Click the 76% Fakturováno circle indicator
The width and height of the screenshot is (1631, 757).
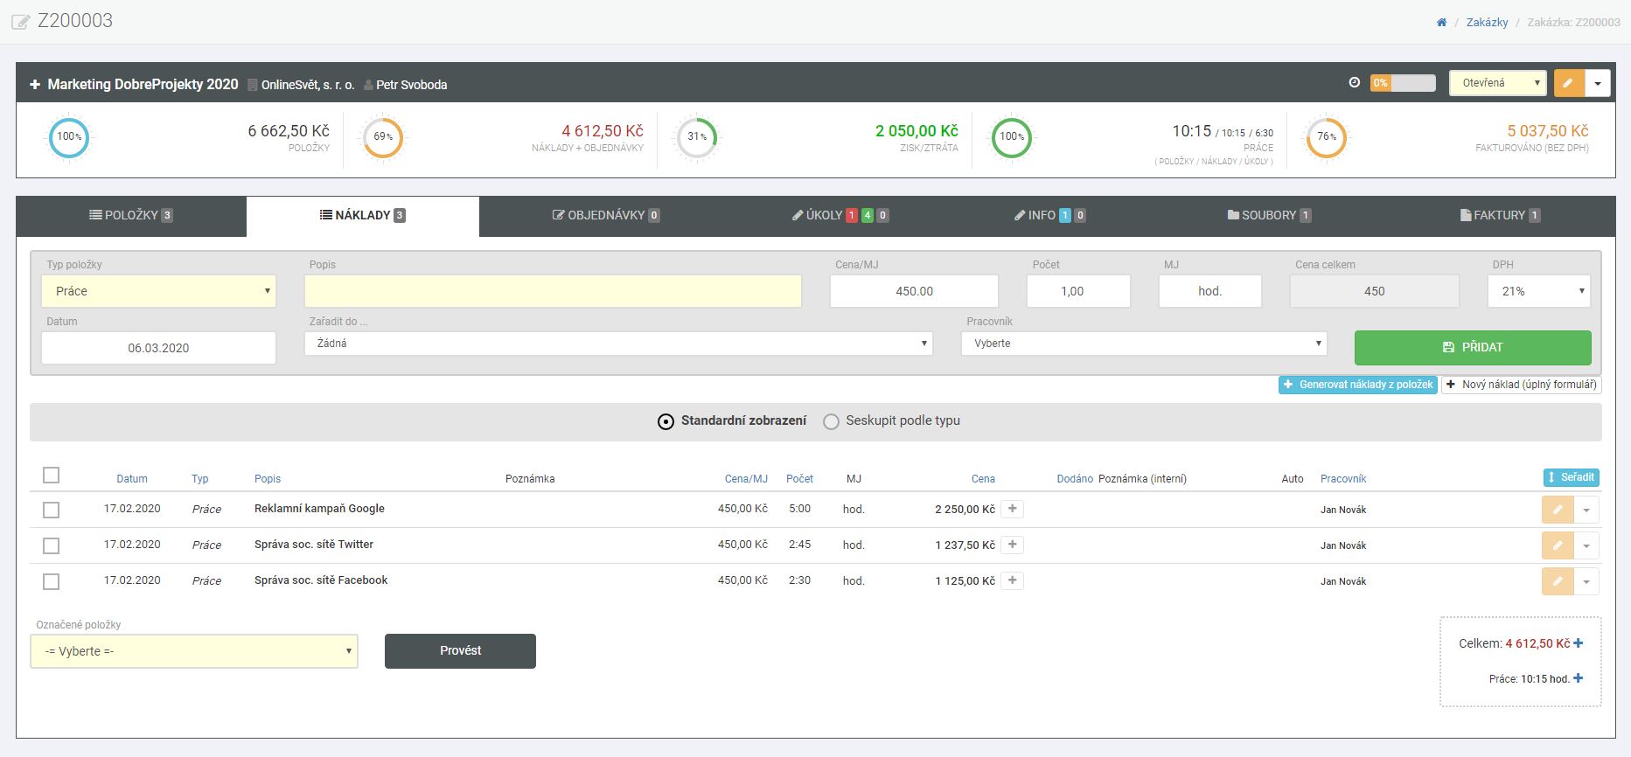[x=1327, y=136]
